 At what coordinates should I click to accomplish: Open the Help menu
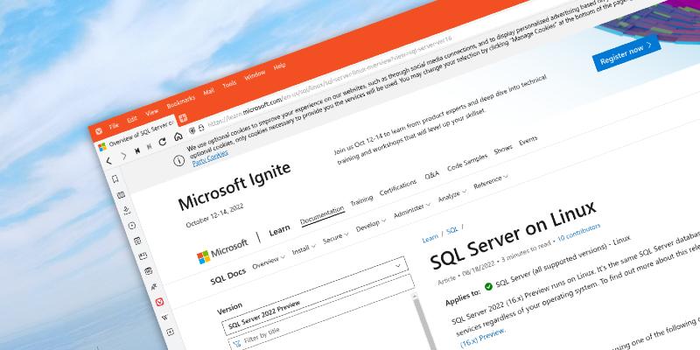point(279,66)
